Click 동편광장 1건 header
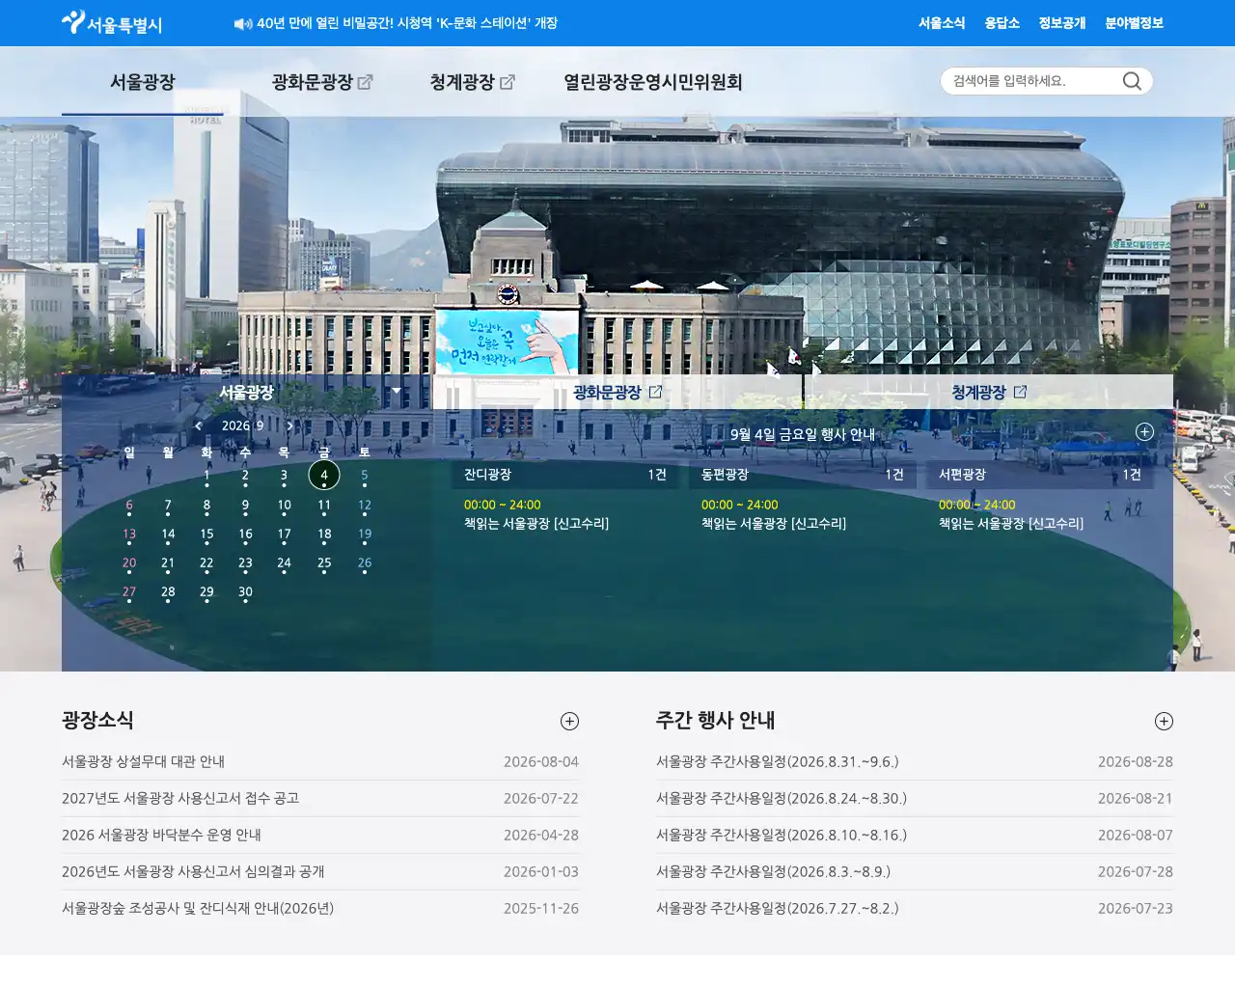Viewport: 1235px width, 988px height. pos(803,475)
